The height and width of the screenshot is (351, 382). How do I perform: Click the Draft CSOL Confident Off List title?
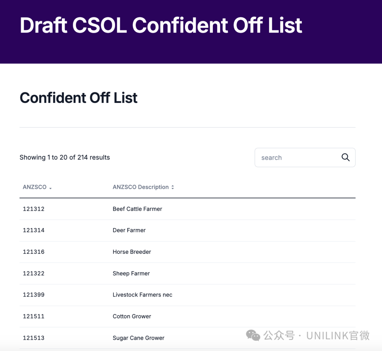pos(161,25)
